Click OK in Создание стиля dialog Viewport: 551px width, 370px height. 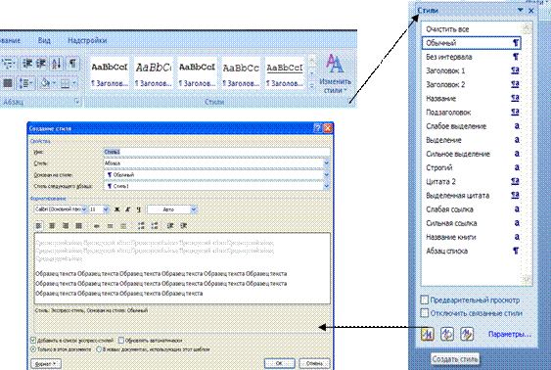click(x=279, y=363)
